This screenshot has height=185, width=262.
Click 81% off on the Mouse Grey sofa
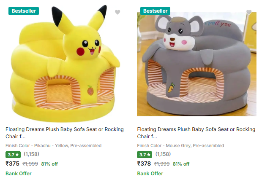click(x=181, y=164)
